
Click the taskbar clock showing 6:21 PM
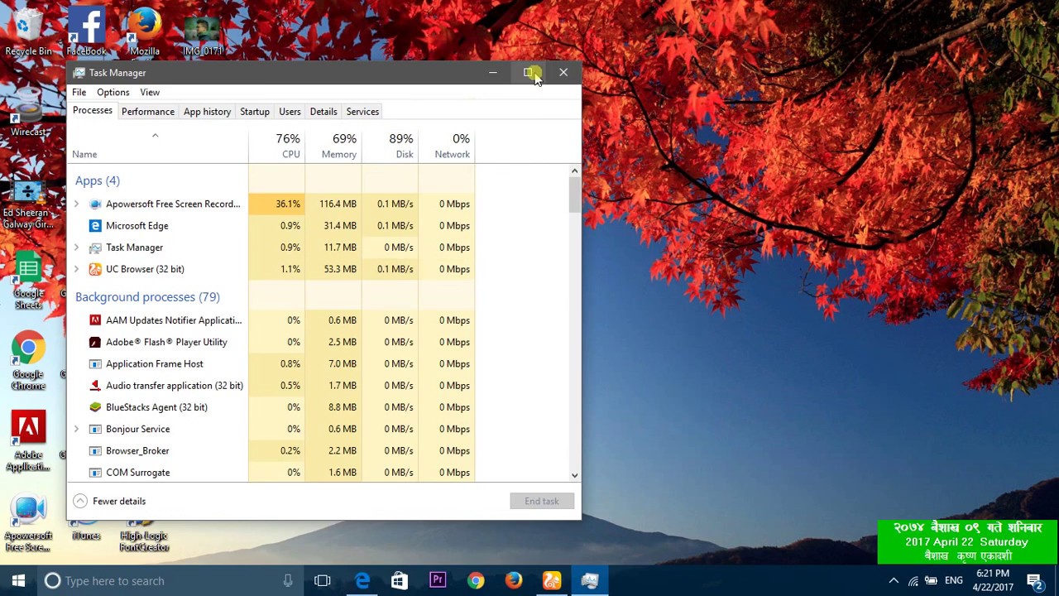tap(993, 580)
